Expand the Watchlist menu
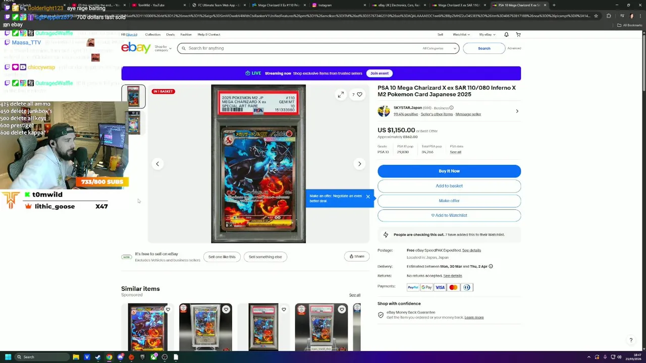Screen dimensions: 646x363 tap(461, 34)
